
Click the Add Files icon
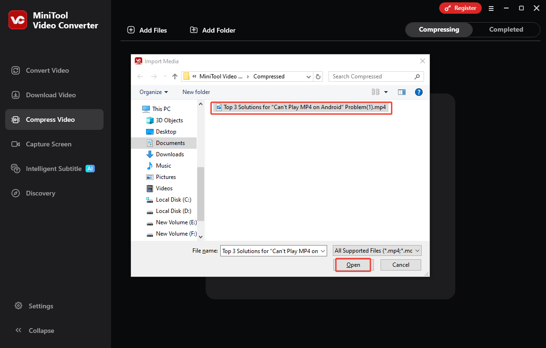click(x=130, y=30)
